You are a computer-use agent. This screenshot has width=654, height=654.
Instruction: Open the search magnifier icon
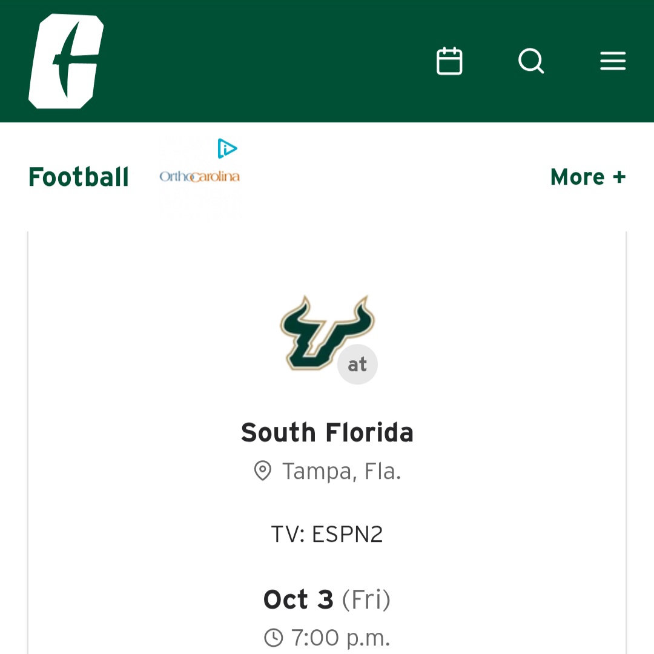[531, 61]
